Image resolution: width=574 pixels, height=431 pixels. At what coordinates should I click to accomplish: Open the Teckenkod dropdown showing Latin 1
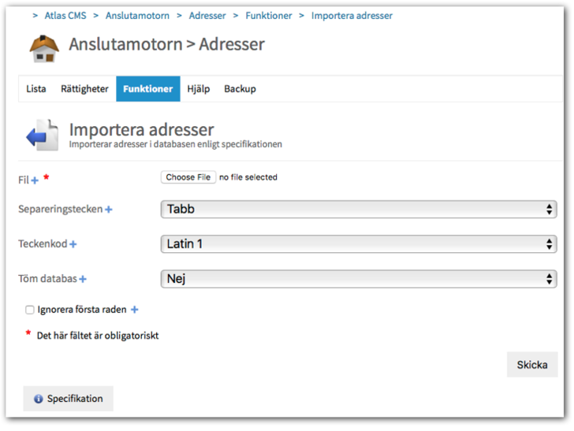(x=359, y=244)
